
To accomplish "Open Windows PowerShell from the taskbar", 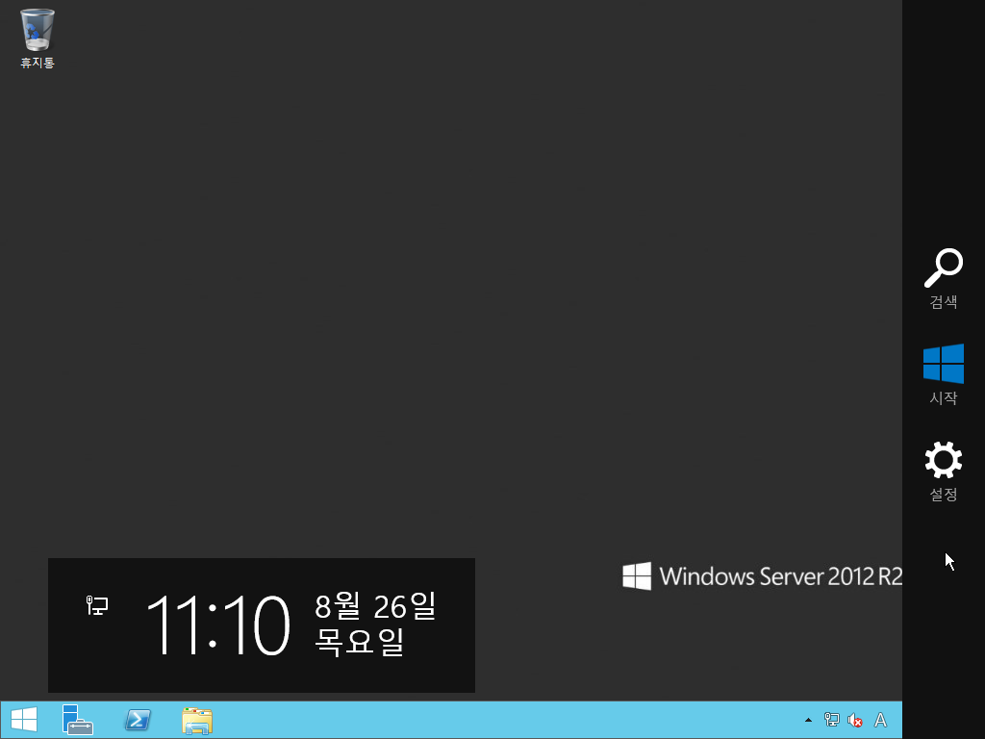I will click(x=138, y=720).
